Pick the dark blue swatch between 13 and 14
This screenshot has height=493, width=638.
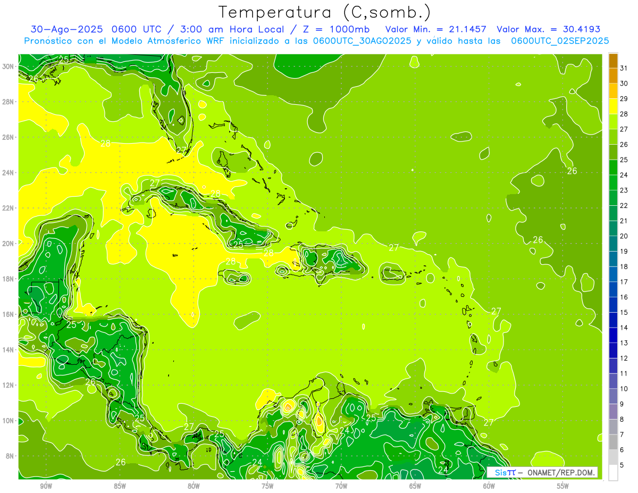tap(613, 336)
